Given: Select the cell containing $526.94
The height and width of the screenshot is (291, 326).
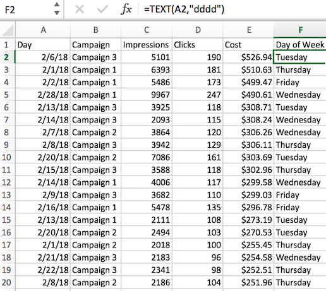Looking at the screenshot, I should tap(248, 57).
